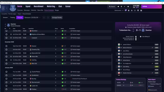Click the Arrange Friendly button

(57, 18)
